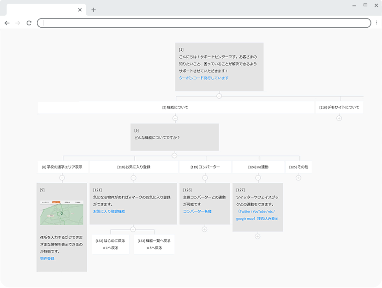Expand the [125] その他 branch

coord(298,178)
